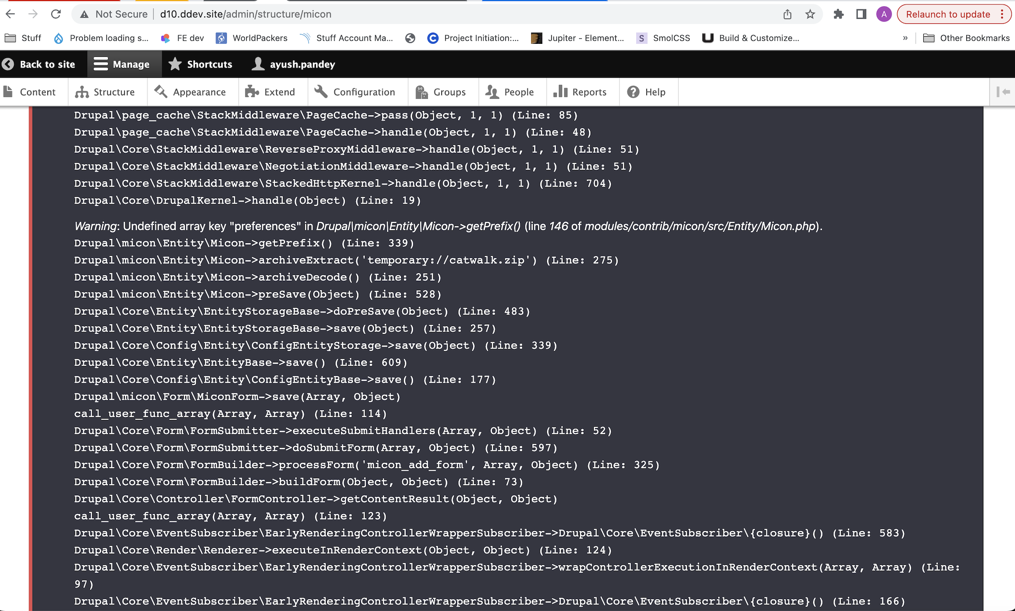Open the ayush.pandey user account menu
Viewport: 1015px width, 611px height.
point(293,64)
